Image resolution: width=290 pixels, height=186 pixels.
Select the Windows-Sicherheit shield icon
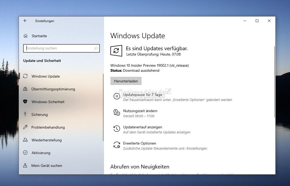point(26,102)
